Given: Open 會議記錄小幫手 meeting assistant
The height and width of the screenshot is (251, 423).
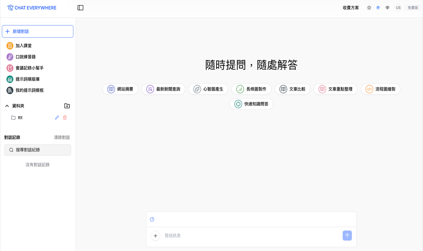Looking at the screenshot, I should pos(25,68).
